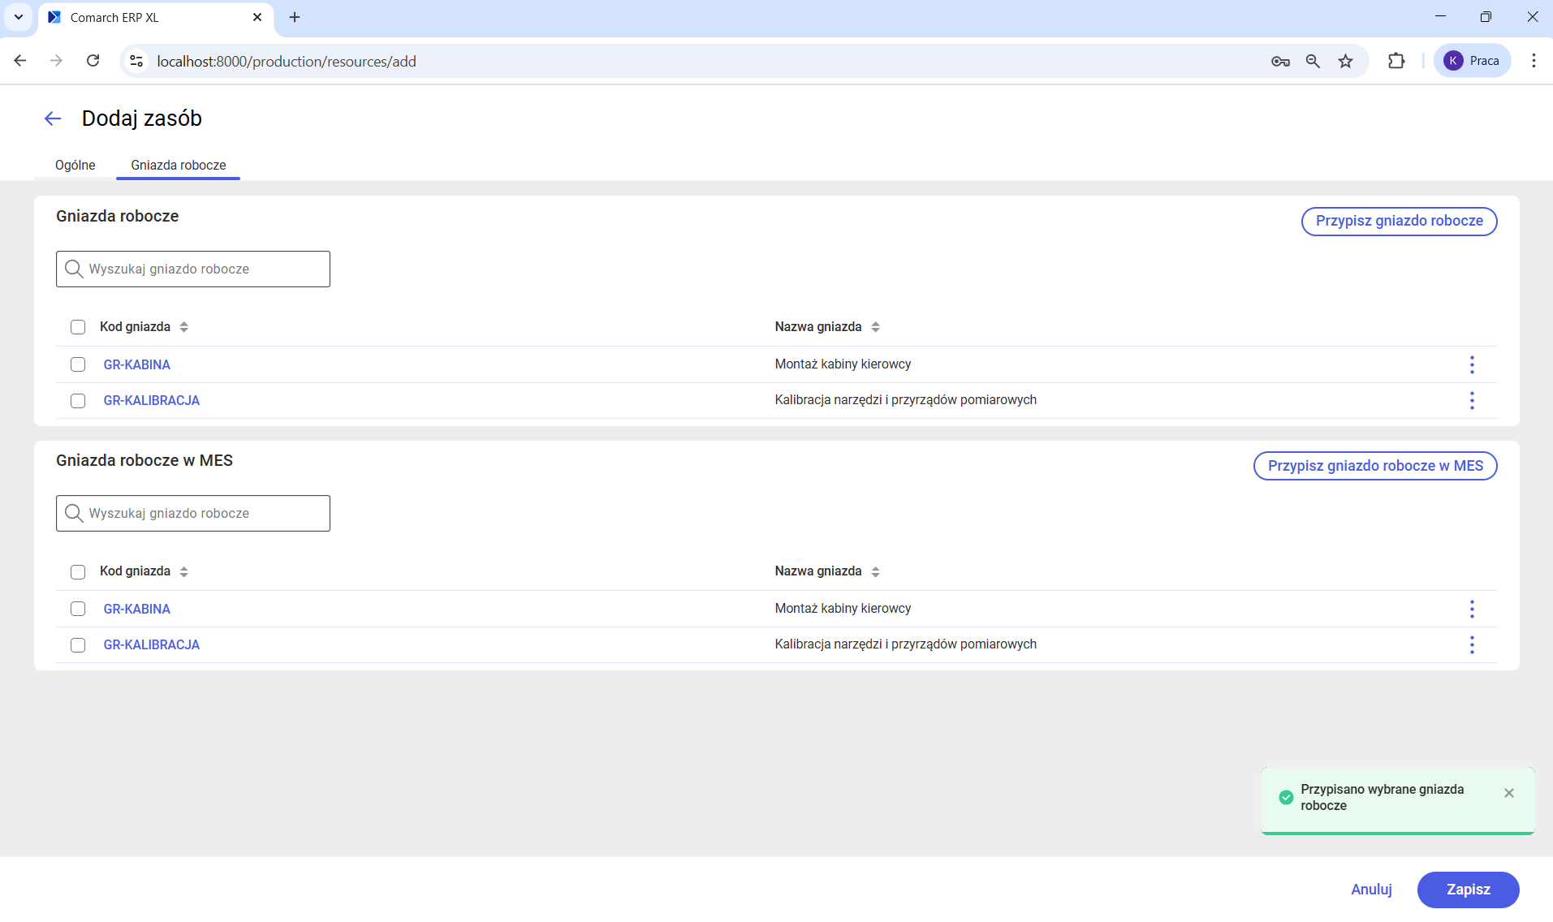
Task: Click the Przypisz gniazdo robocze button
Action: point(1399,221)
